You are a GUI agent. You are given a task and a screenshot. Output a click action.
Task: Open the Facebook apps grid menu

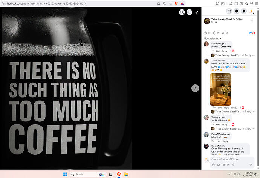tap(229, 11)
